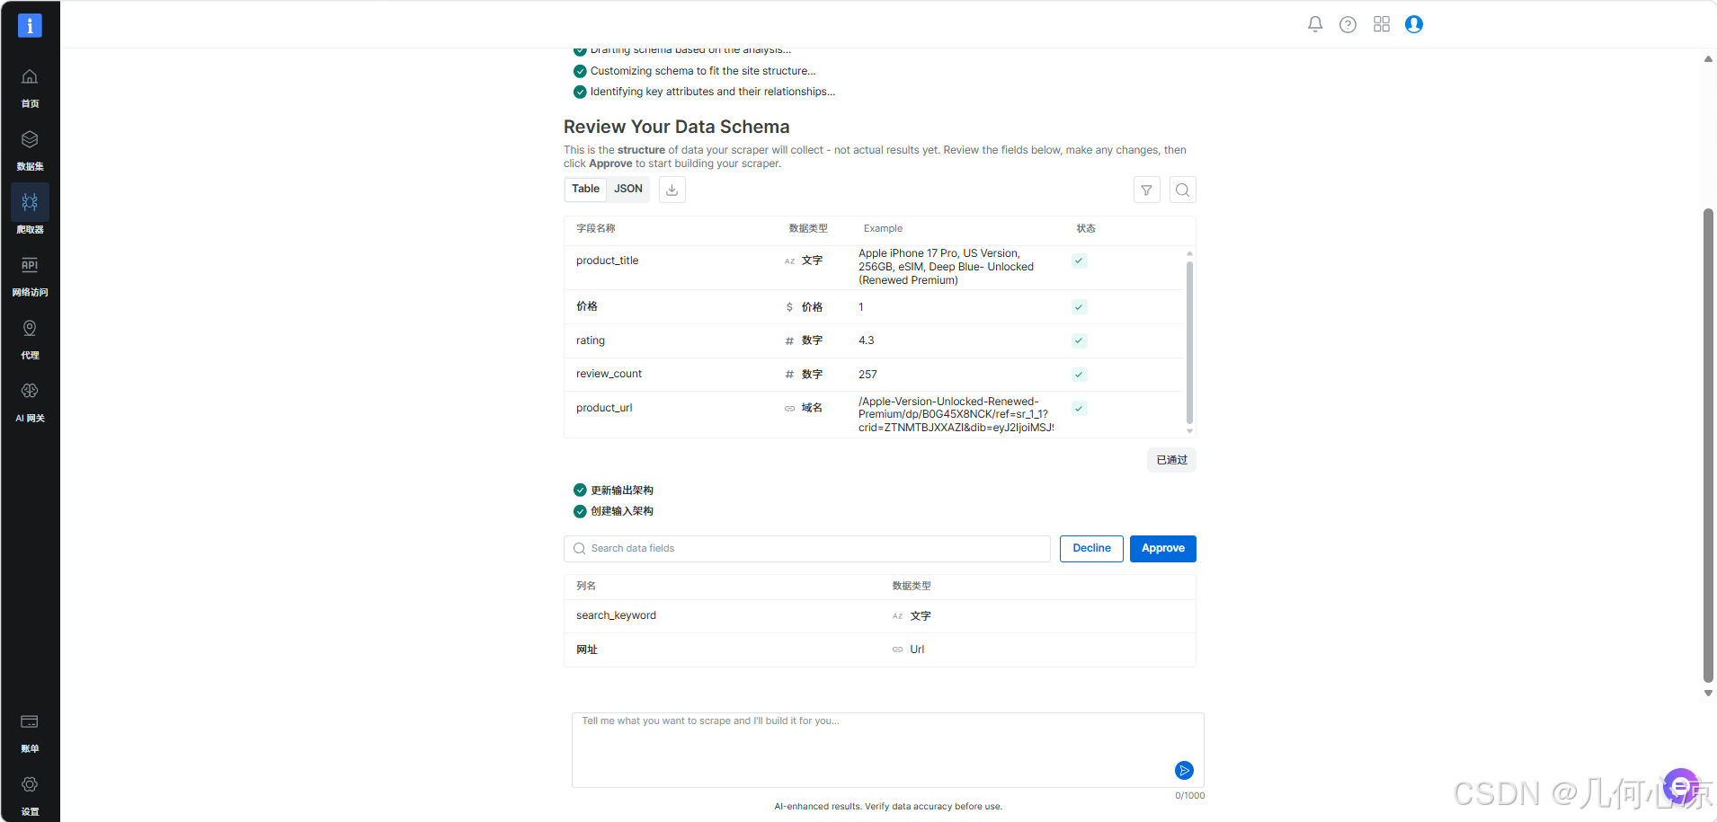Click the scrape prompt text area
Screen dimensions: 1717x822
pyautogui.click(x=887, y=750)
